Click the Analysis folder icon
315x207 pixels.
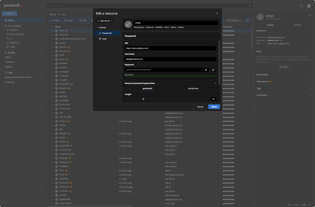tap(8, 30)
